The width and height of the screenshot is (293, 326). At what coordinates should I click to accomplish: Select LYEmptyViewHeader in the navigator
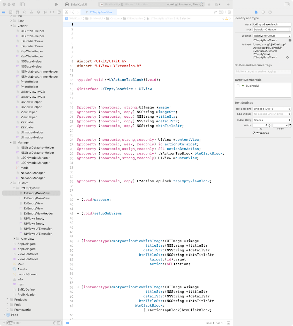[x=38, y=214]
